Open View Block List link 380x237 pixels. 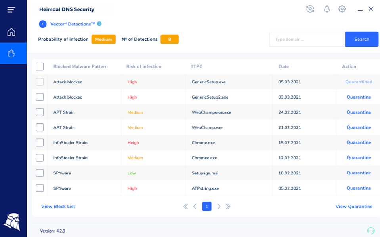[x=58, y=206]
